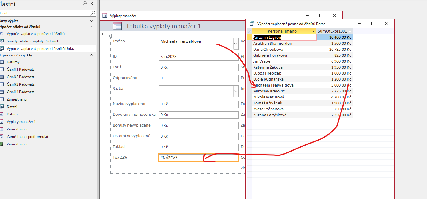Open the Sazba combo box dropdown

(x=236, y=92)
